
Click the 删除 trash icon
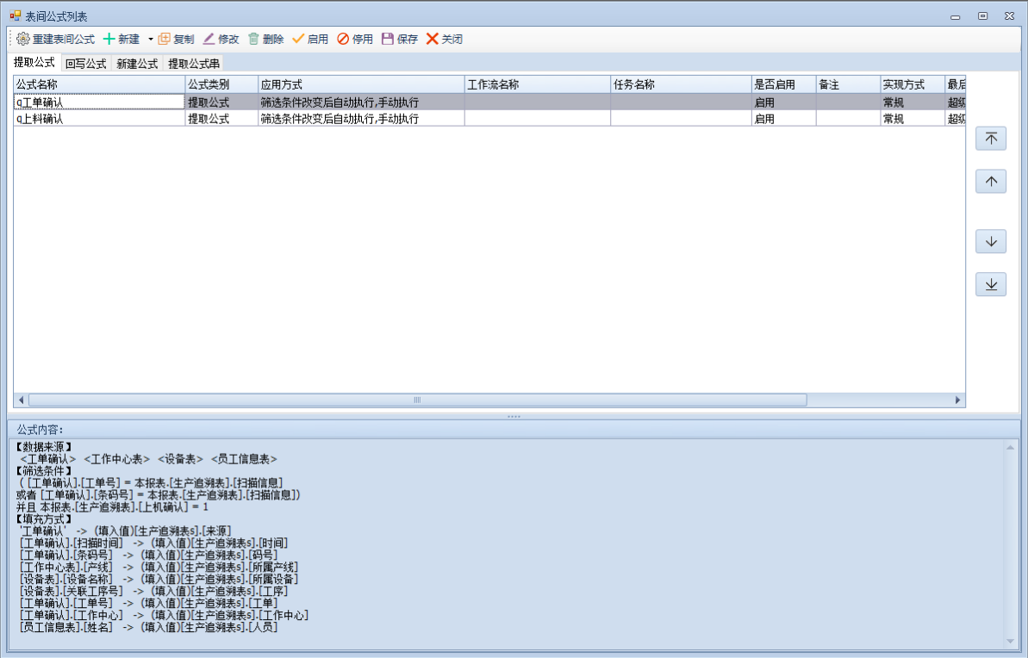click(253, 39)
